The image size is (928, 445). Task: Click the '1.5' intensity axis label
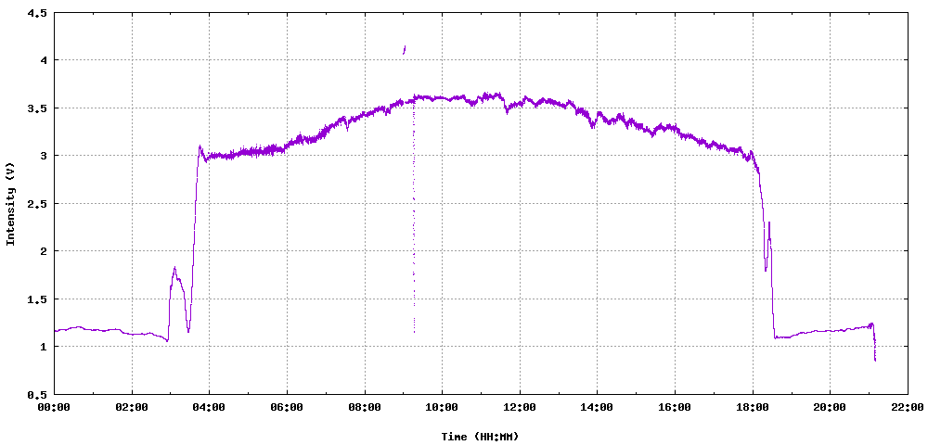37,299
